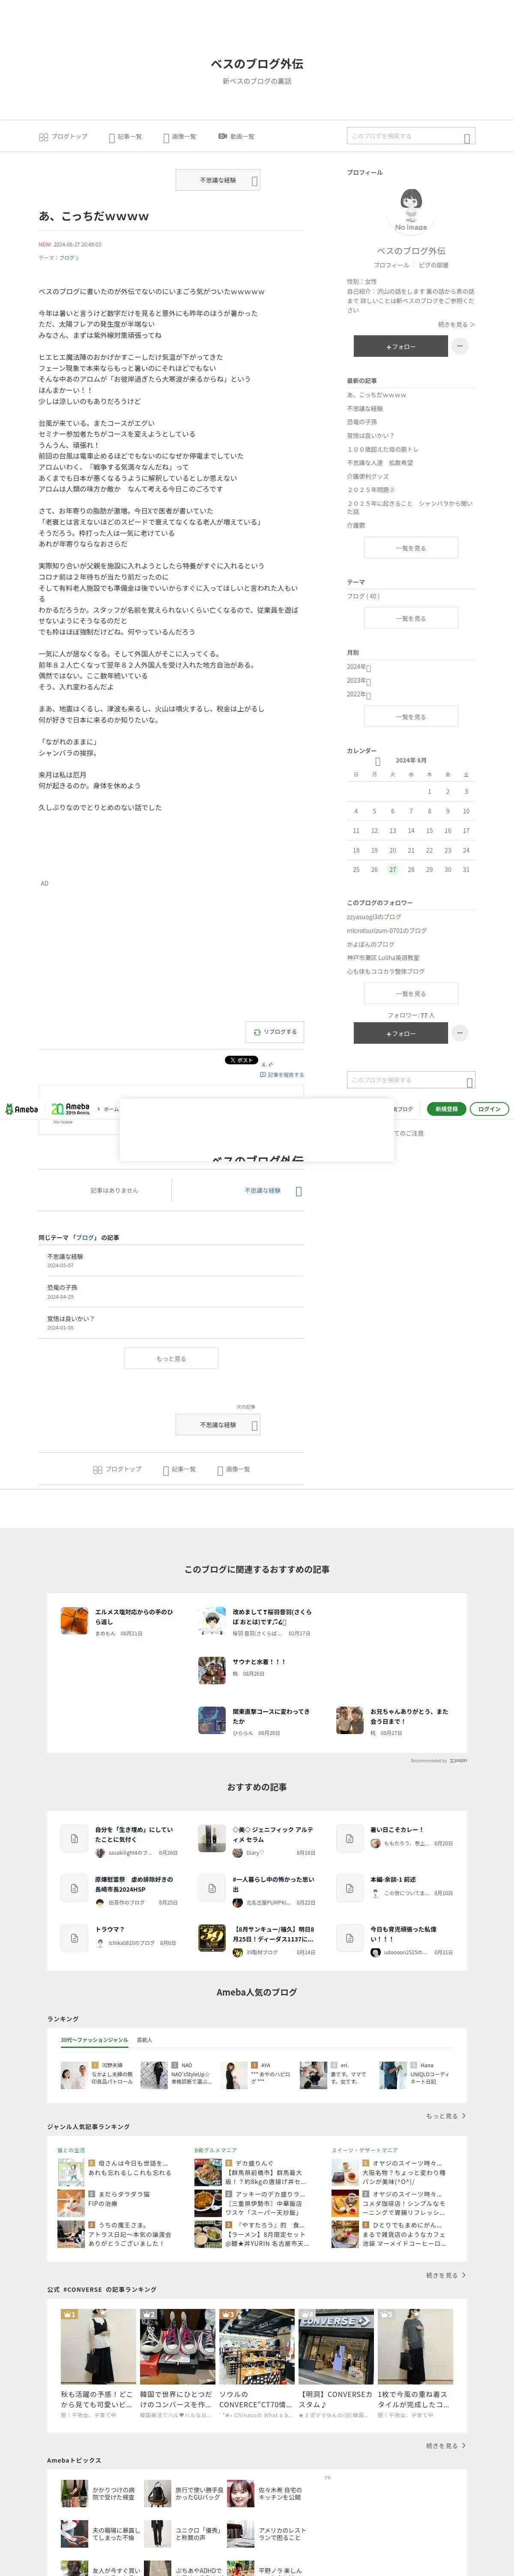Open 【8月サンキュー届久】 article thumbnail
The width and height of the screenshot is (514, 2576).
(212, 1938)
